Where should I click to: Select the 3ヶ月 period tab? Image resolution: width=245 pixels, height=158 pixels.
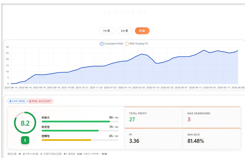(125, 31)
